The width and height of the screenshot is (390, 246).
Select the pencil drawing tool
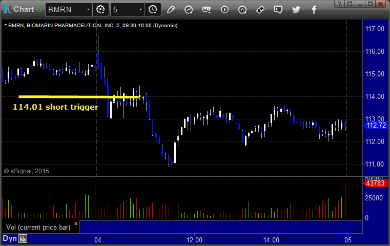[171, 10]
